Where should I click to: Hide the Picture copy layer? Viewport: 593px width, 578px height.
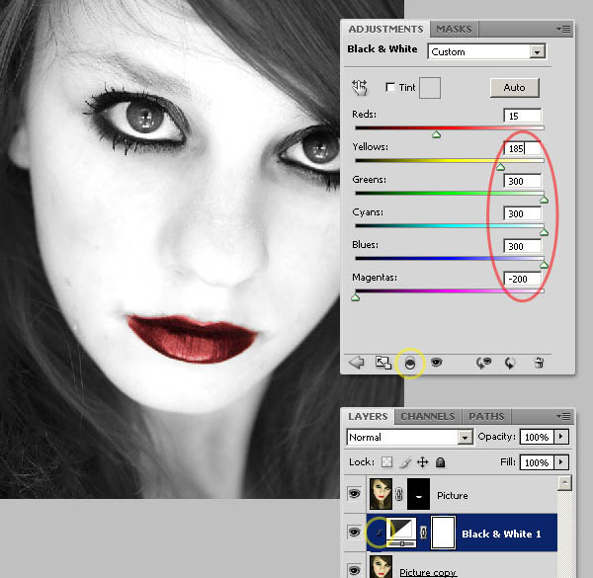(x=354, y=569)
